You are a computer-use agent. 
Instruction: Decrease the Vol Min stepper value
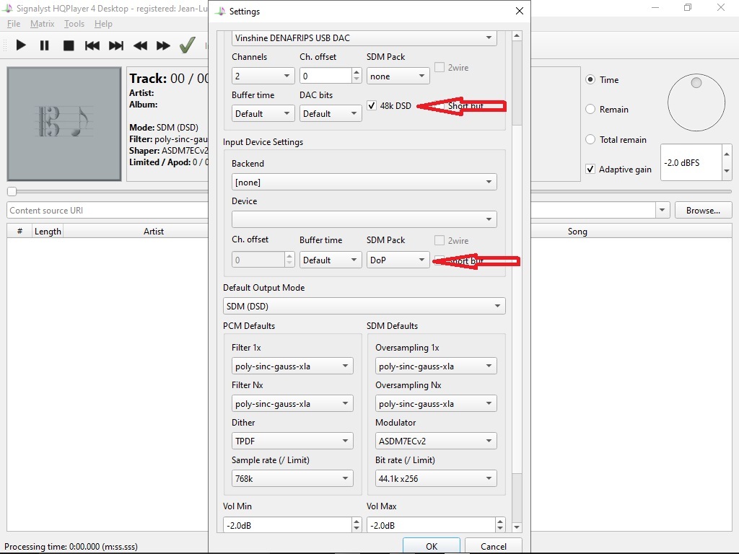pos(357,529)
